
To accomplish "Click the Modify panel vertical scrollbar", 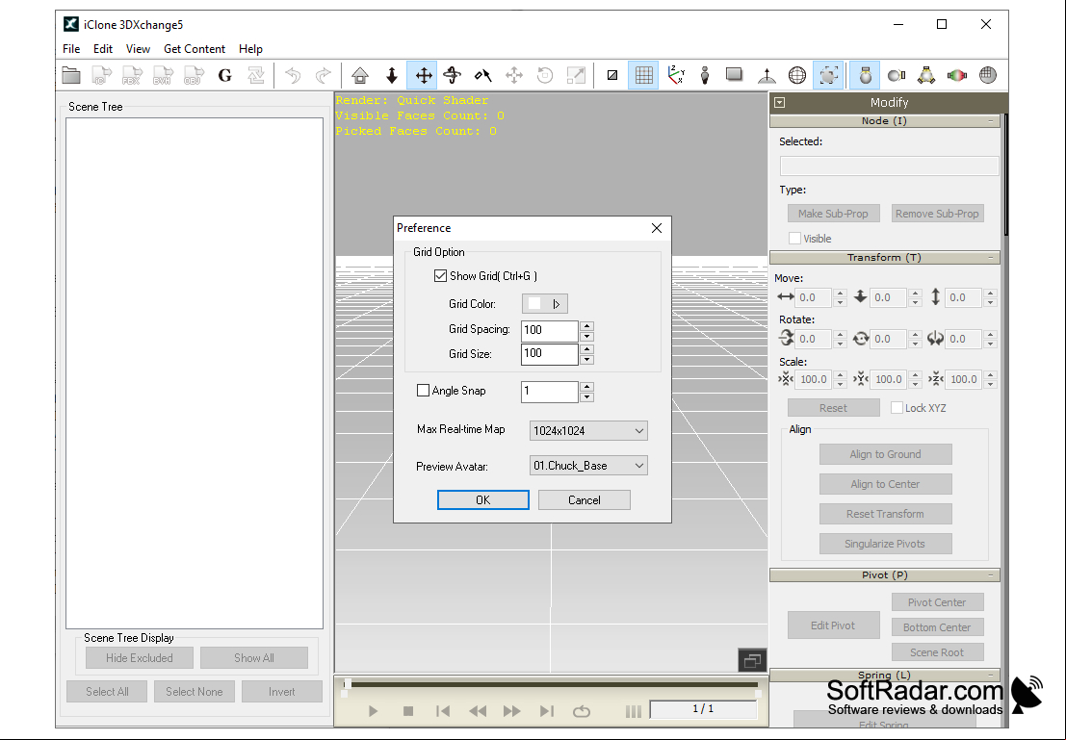I will [x=1004, y=174].
